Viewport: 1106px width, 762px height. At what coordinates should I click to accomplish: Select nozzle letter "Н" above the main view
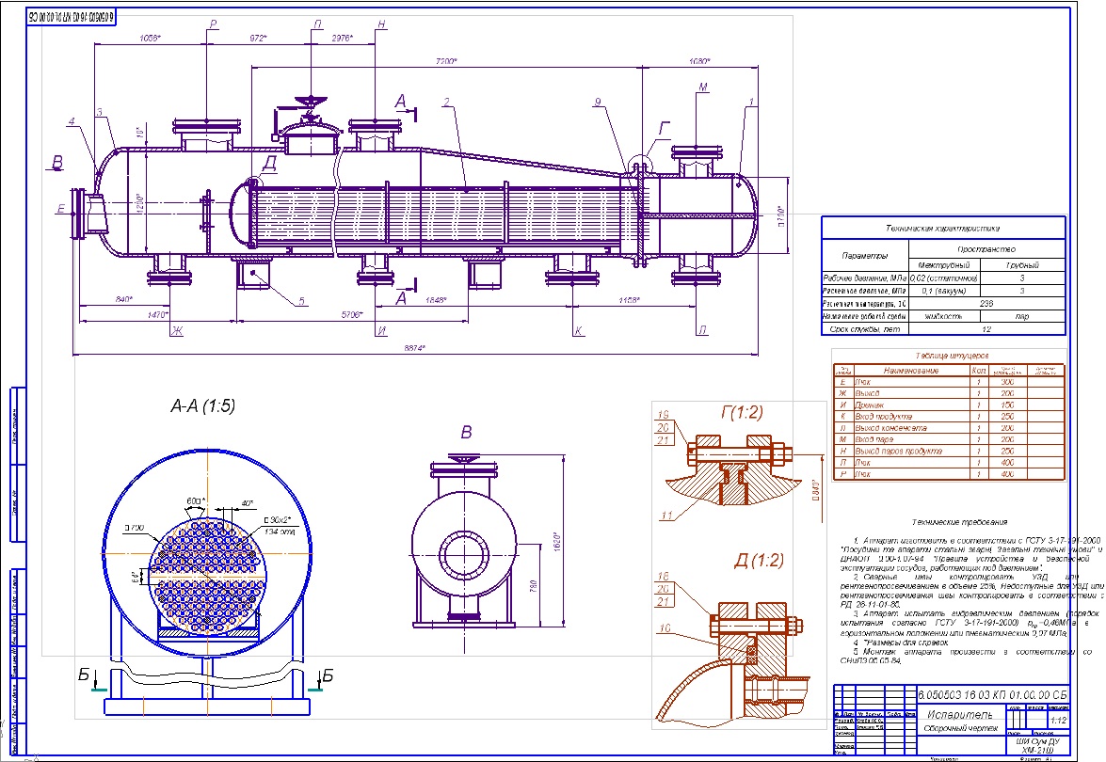click(x=381, y=24)
